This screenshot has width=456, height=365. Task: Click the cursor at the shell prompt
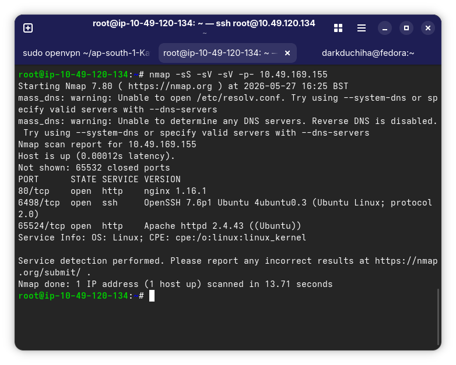(152, 296)
